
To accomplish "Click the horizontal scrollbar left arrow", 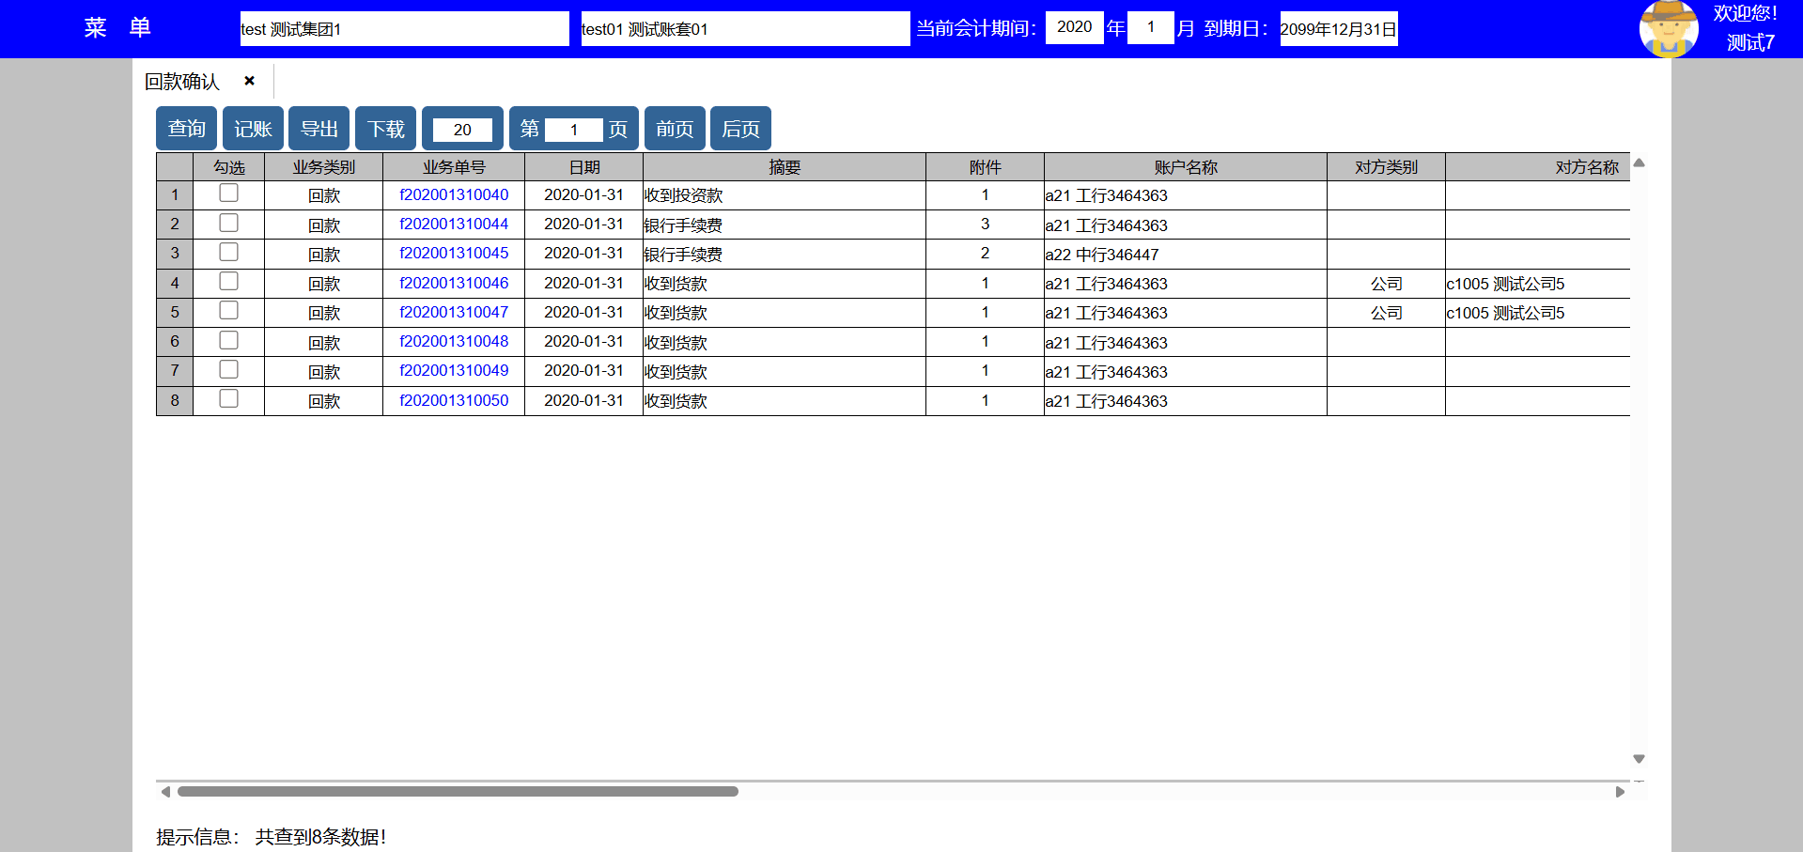I will [x=165, y=792].
